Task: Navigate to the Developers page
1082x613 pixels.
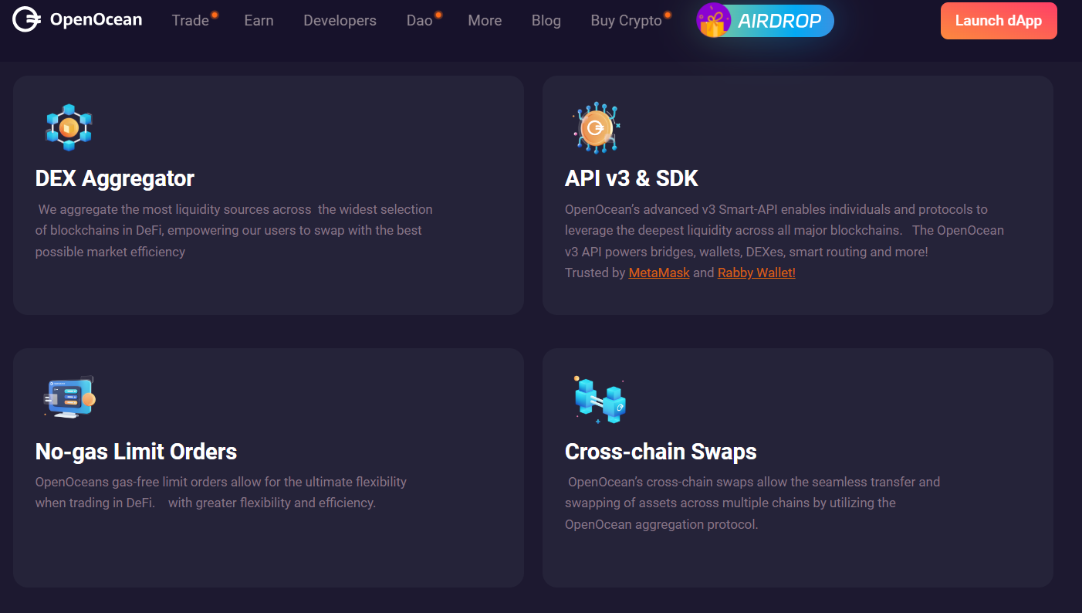Action: click(x=340, y=21)
